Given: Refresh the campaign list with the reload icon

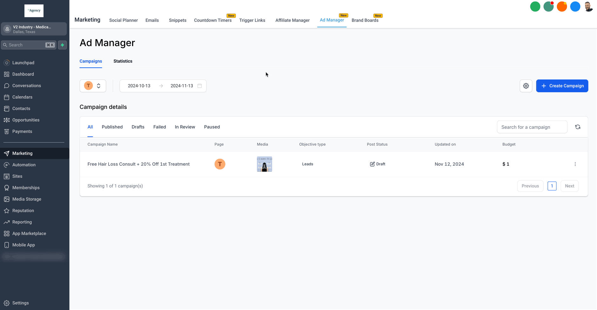Looking at the screenshot, I should [x=578, y=127].
